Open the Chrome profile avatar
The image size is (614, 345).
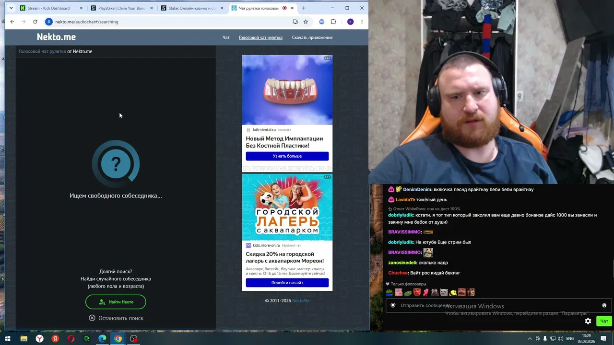point(351,22)
